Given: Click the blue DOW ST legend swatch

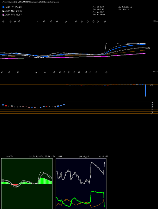Looking at the screenshot, I should click(x=3, y=7).
